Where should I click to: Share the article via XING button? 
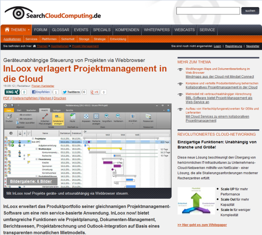point(12,92)
